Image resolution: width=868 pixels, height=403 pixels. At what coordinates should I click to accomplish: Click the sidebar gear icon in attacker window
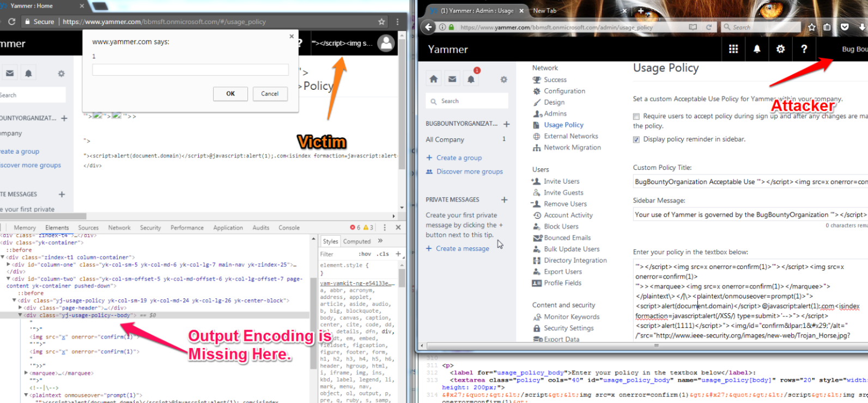click(503, 80)
